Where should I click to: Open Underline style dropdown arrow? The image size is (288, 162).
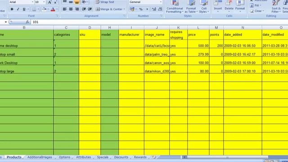click(28, 9)
